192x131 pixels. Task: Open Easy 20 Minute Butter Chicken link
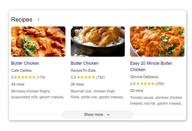tap(151, 66)
